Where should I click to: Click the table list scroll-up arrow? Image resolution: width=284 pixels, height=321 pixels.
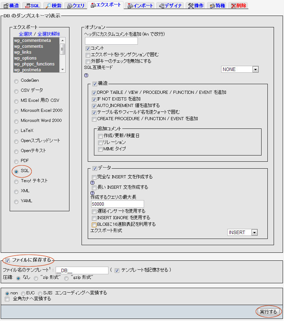click(63, 40)
